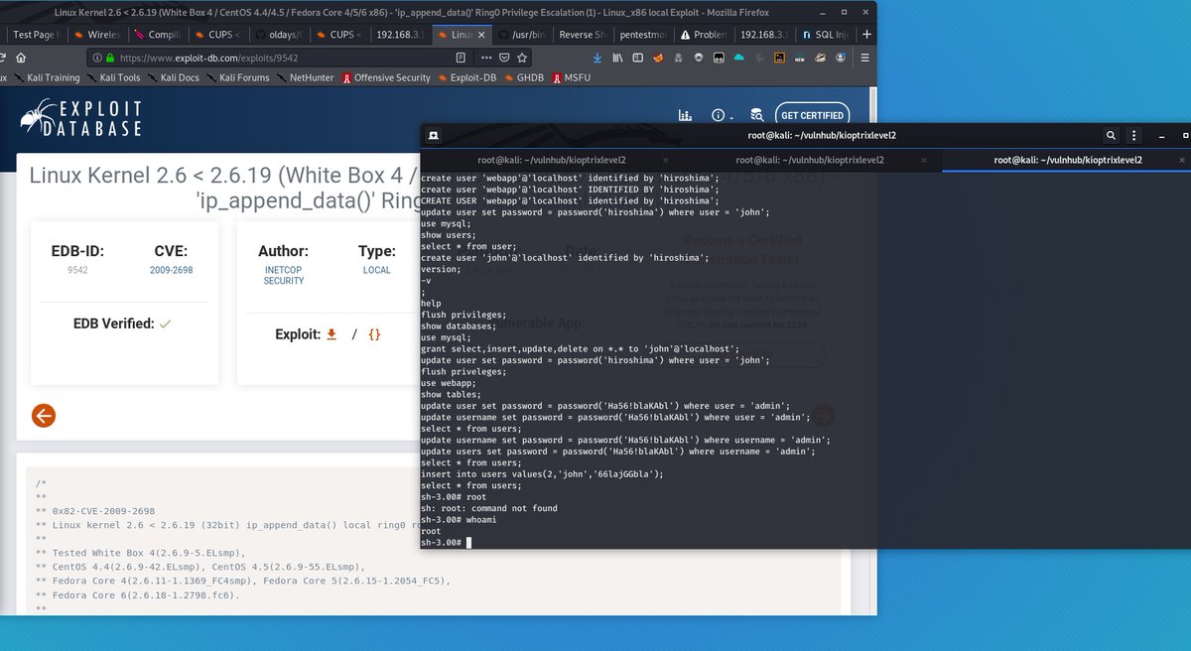This screenshot has height=651, width=1191.
Task: Open the statistics chart icon in Exploit-DB header
Action: [685, 115]
